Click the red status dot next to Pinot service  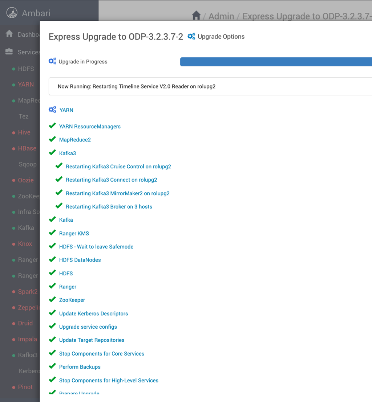(13, 387)
